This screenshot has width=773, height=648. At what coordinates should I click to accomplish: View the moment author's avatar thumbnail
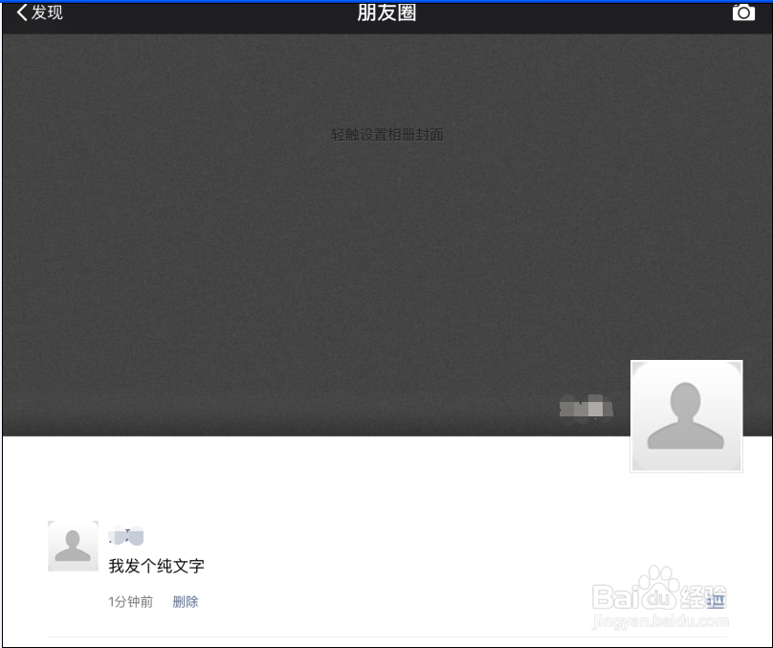(73, 546)
